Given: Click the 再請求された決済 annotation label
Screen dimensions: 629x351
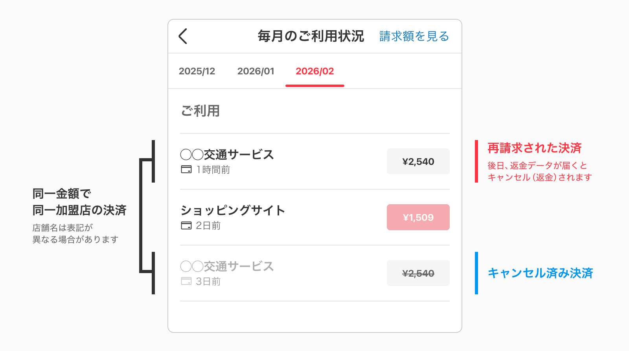Looking at the screenshot, I should (534, 148).
